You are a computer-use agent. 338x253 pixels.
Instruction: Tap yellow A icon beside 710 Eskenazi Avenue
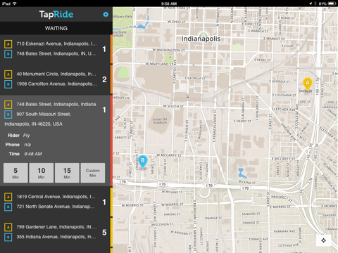[x=8, y=44]
